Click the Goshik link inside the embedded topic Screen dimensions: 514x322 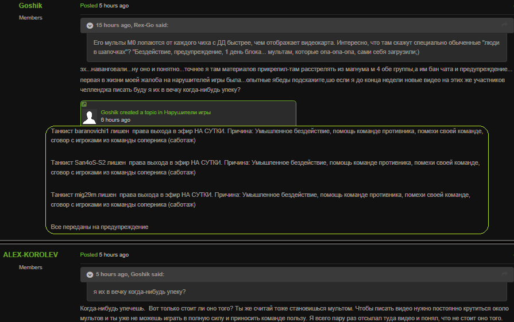tap(110, 112)
